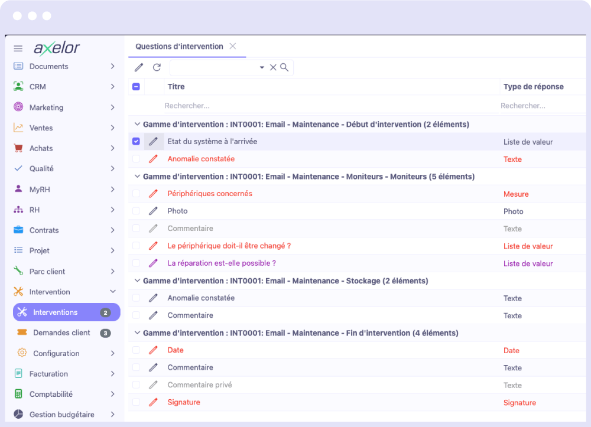The height and width of the screenshot is (427, 591).
Task: Click the refresh icon in the toolbar
Action: tap(157, 67)
